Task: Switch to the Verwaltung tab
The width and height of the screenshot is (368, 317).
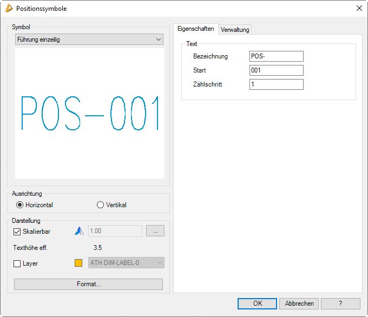Action: (235, 30)
